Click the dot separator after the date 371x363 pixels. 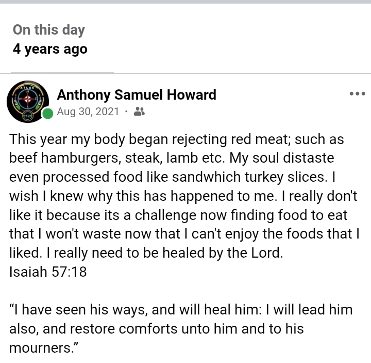point(126,112)
